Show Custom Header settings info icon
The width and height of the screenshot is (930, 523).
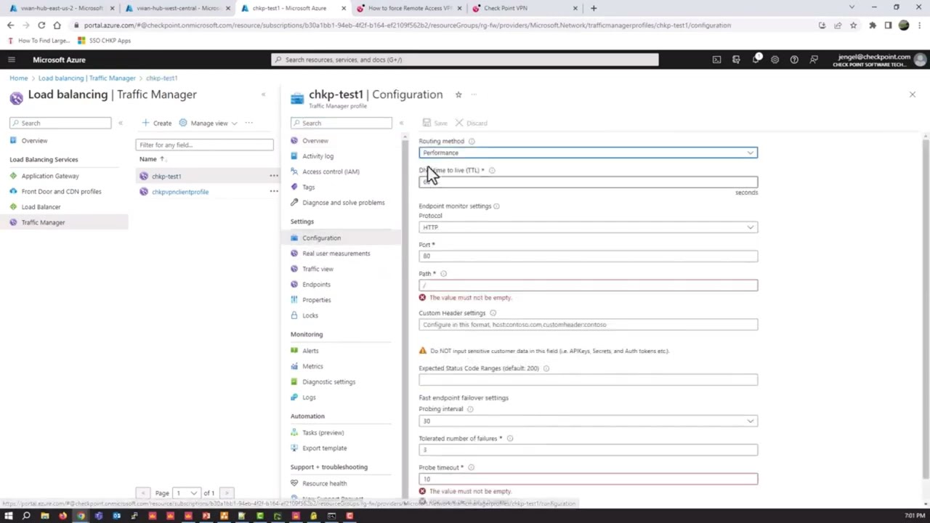pos(493,313)
